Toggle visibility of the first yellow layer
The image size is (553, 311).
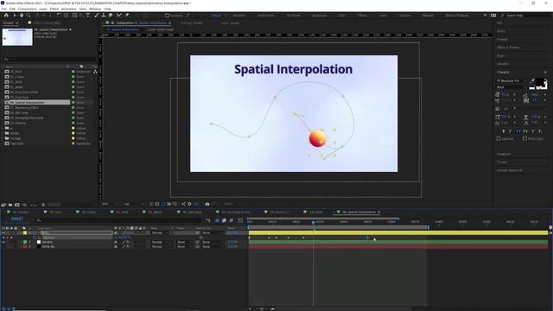coord(3,232)
